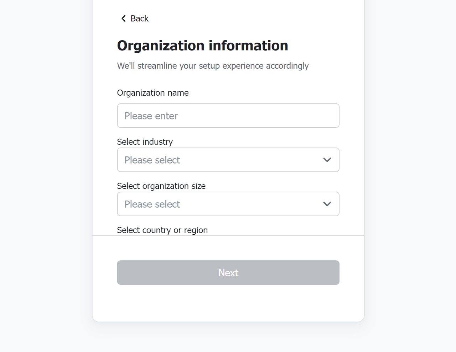The height and width of the screenshot is (352, 456).
Task: Click the back arrow chevron icon
Action: (x=124, y=18)
